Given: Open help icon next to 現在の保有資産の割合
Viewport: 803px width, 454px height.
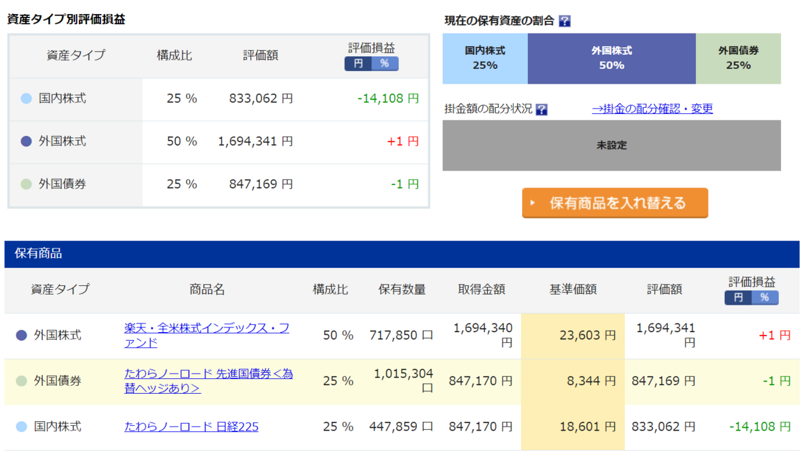Looking at the screenshot, I should [x=565, y=21].
